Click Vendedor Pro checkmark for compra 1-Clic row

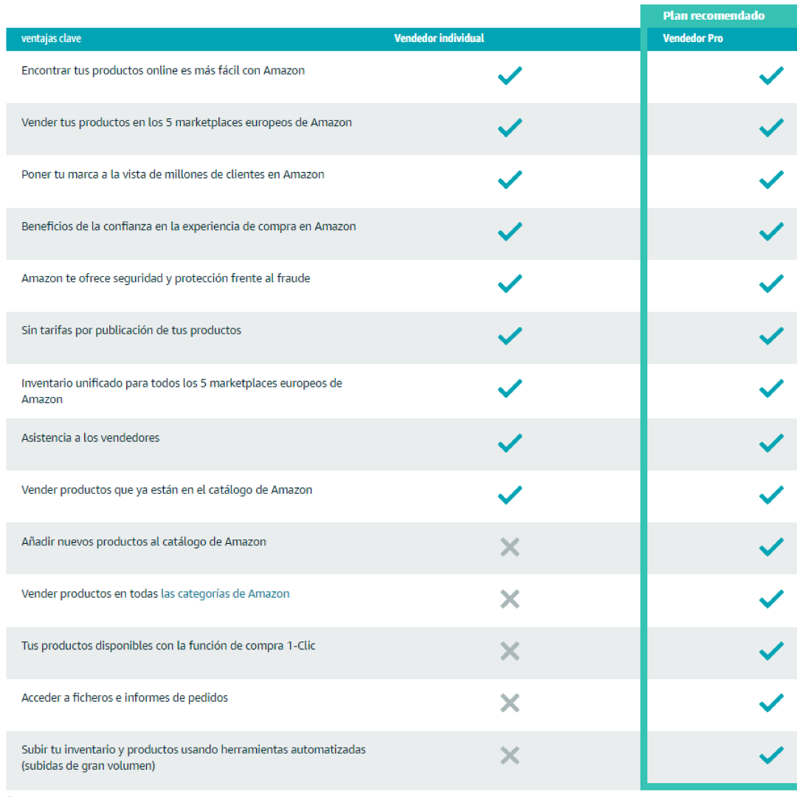(x=771, y=651)
